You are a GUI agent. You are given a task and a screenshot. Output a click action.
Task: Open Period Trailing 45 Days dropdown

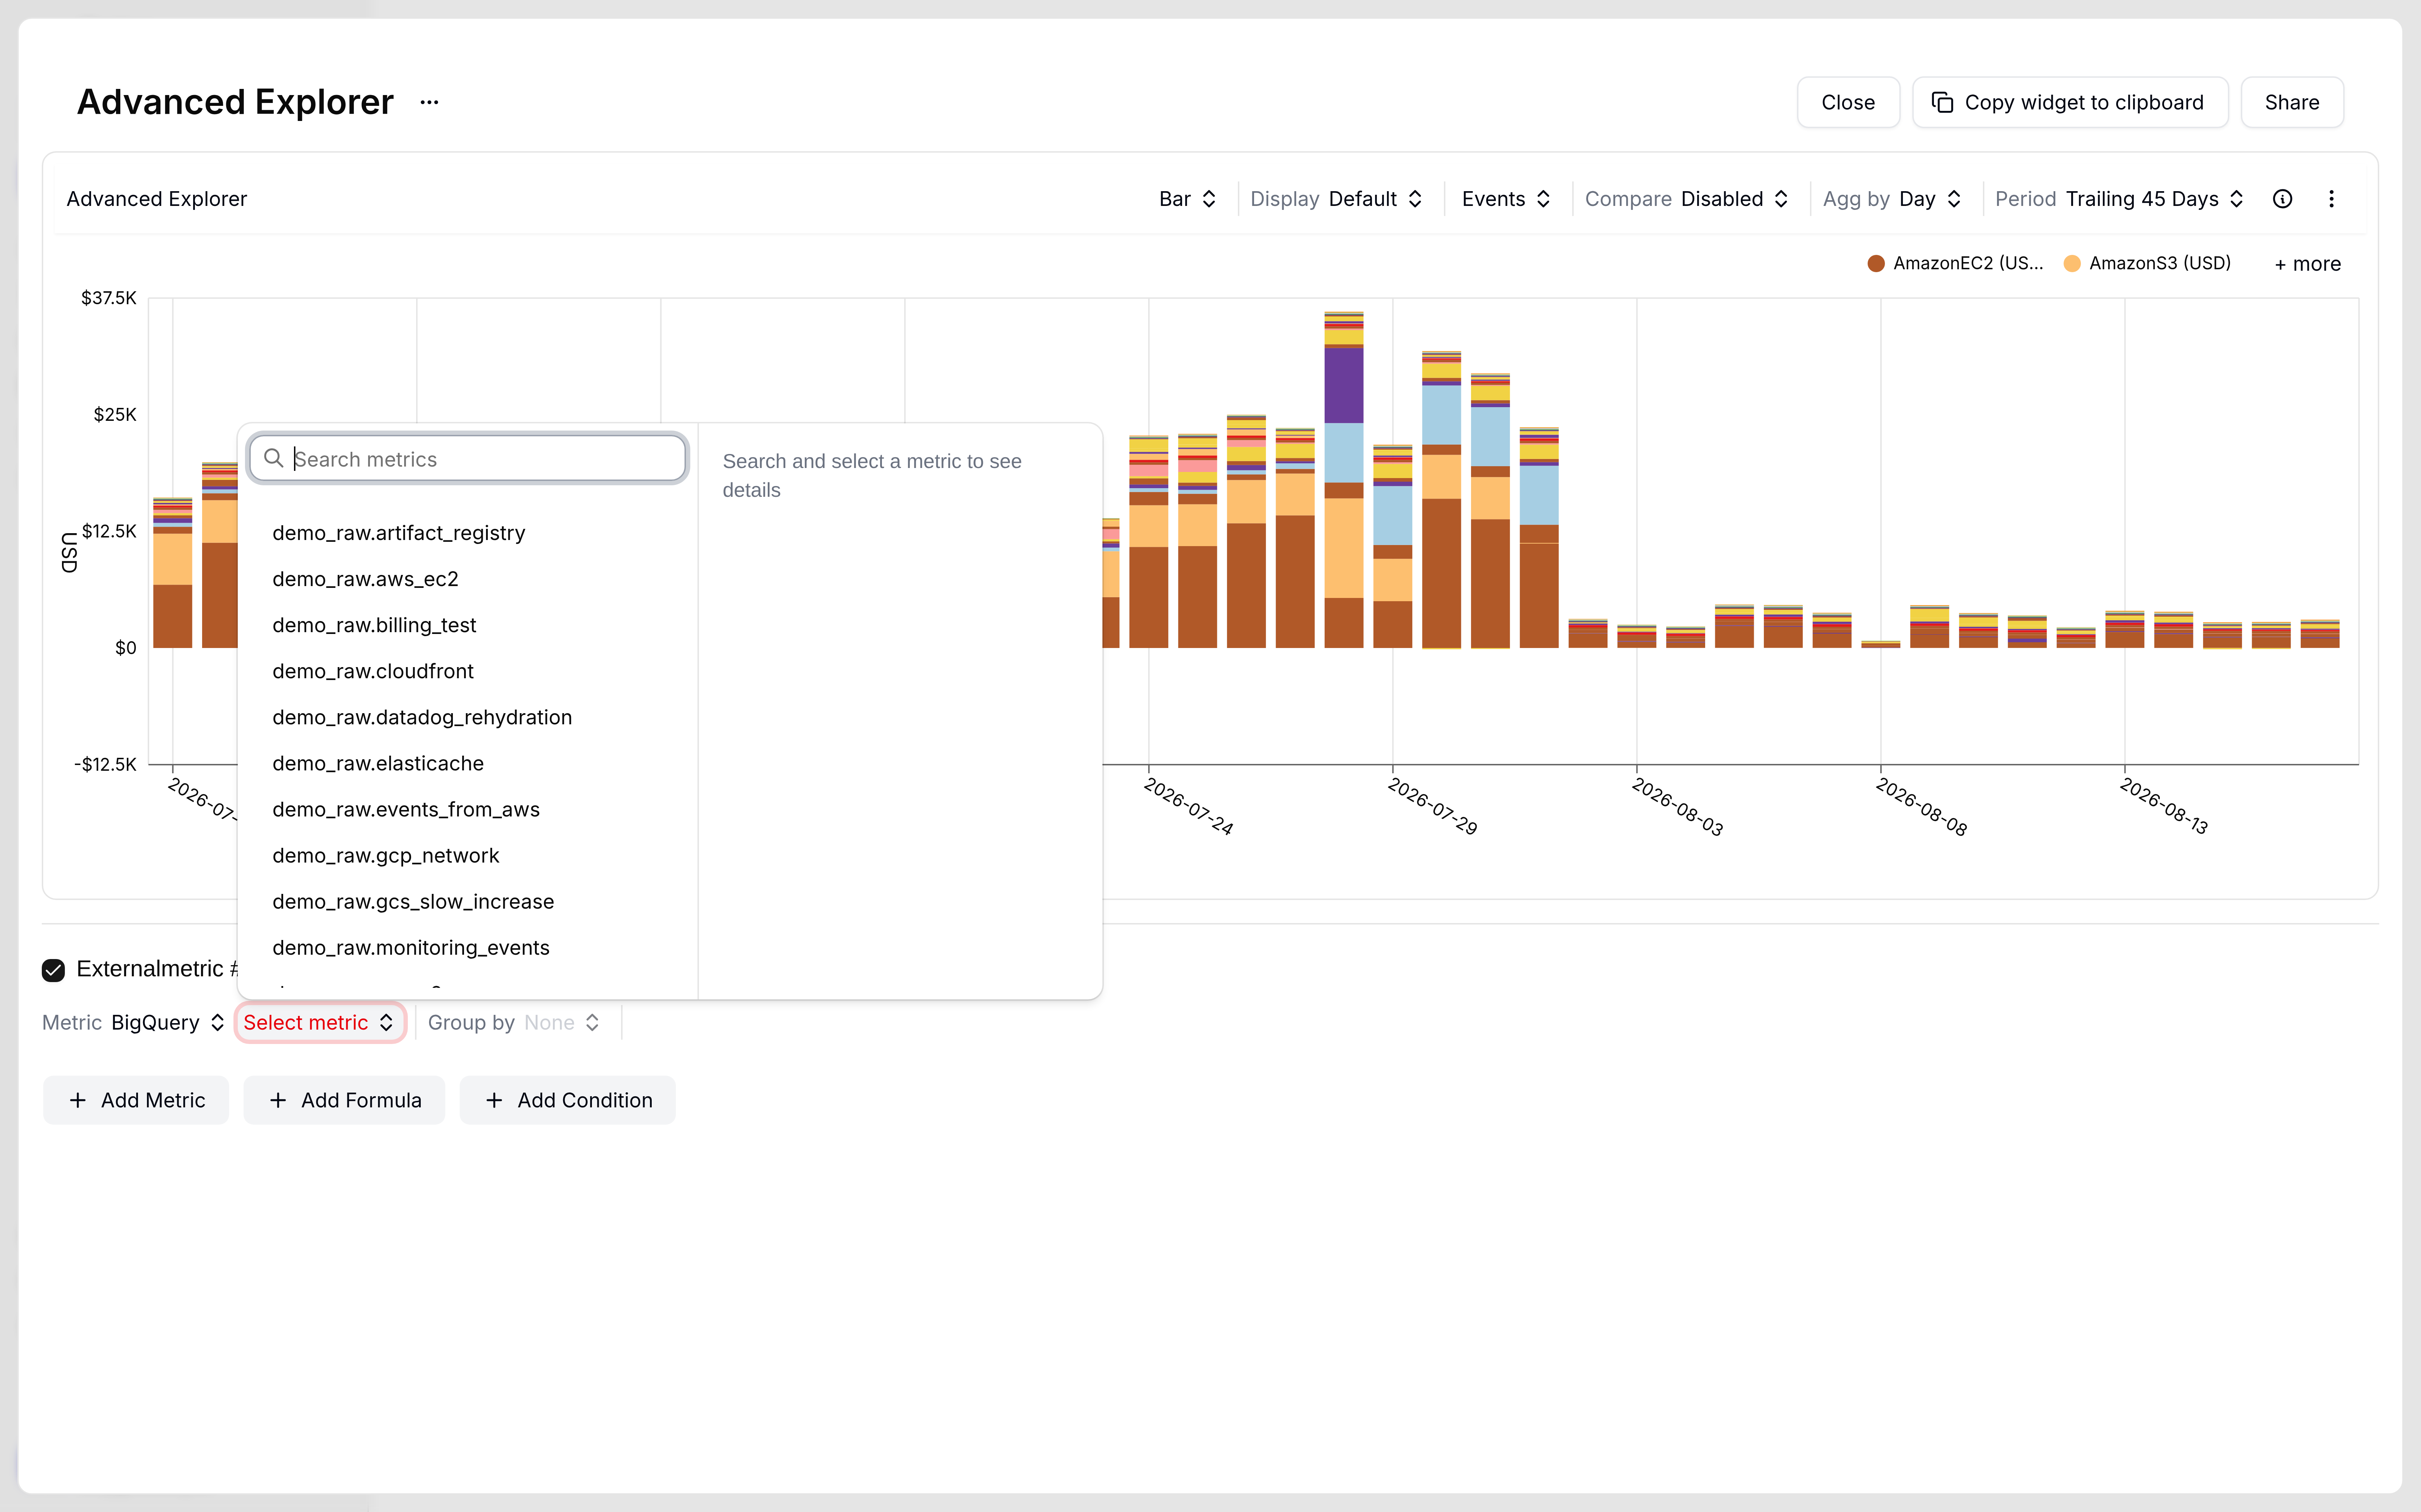2120,199
